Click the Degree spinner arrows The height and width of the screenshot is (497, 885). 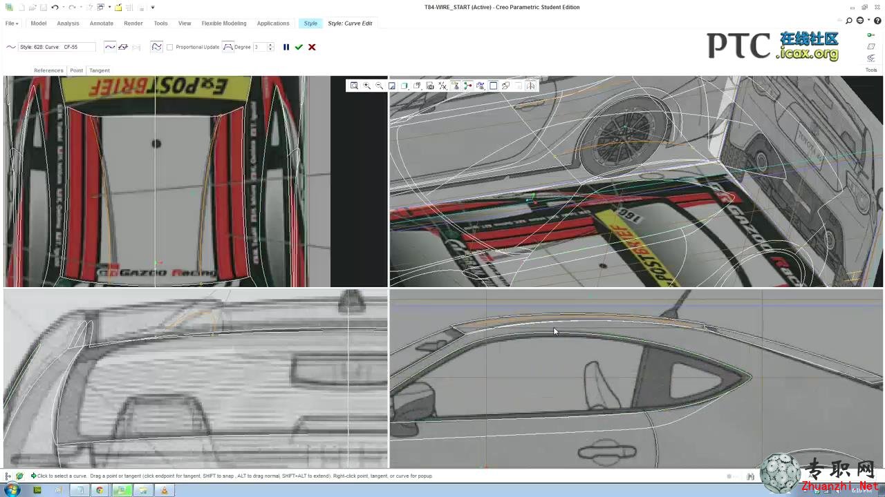[270, 47]
